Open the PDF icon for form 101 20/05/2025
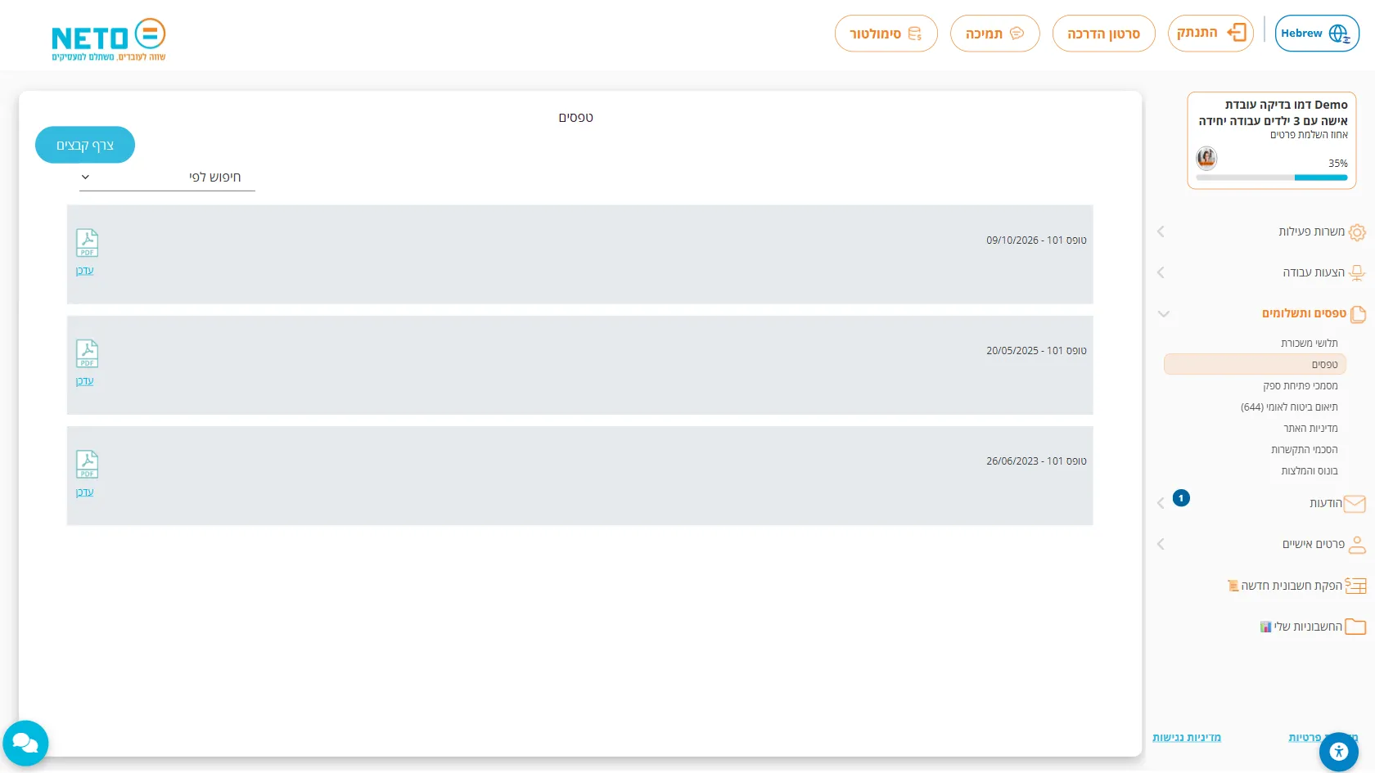Viewport: 1375px width, 773px height. [x=87, y=353]
